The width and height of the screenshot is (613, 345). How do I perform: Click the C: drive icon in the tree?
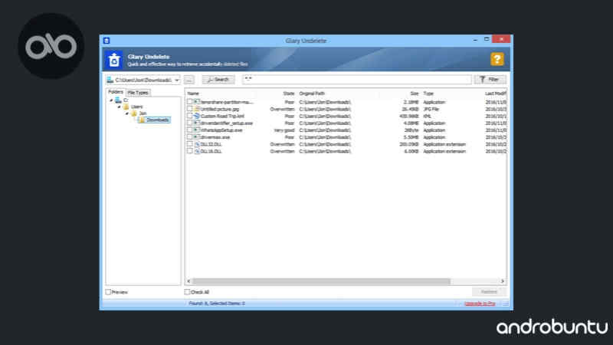[118, 100]
